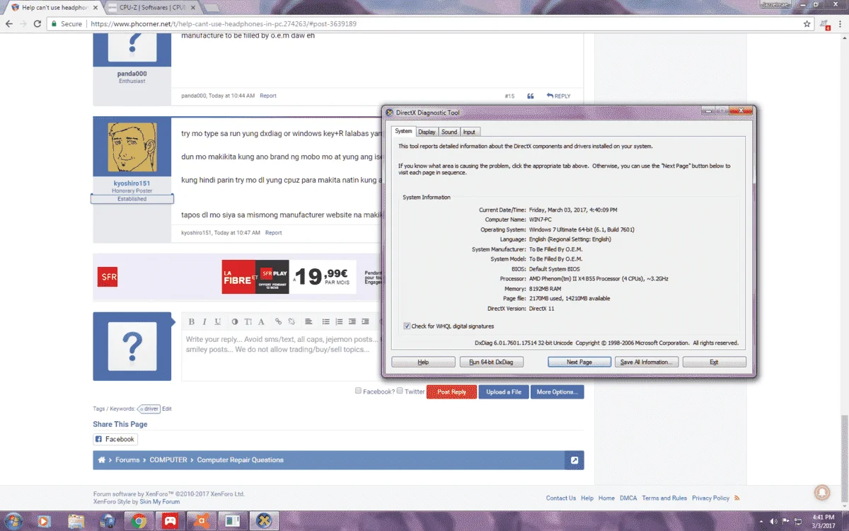Click the quote icon on post #15
849x531 pixels.
pyautogui.click(x=530, y=96)
